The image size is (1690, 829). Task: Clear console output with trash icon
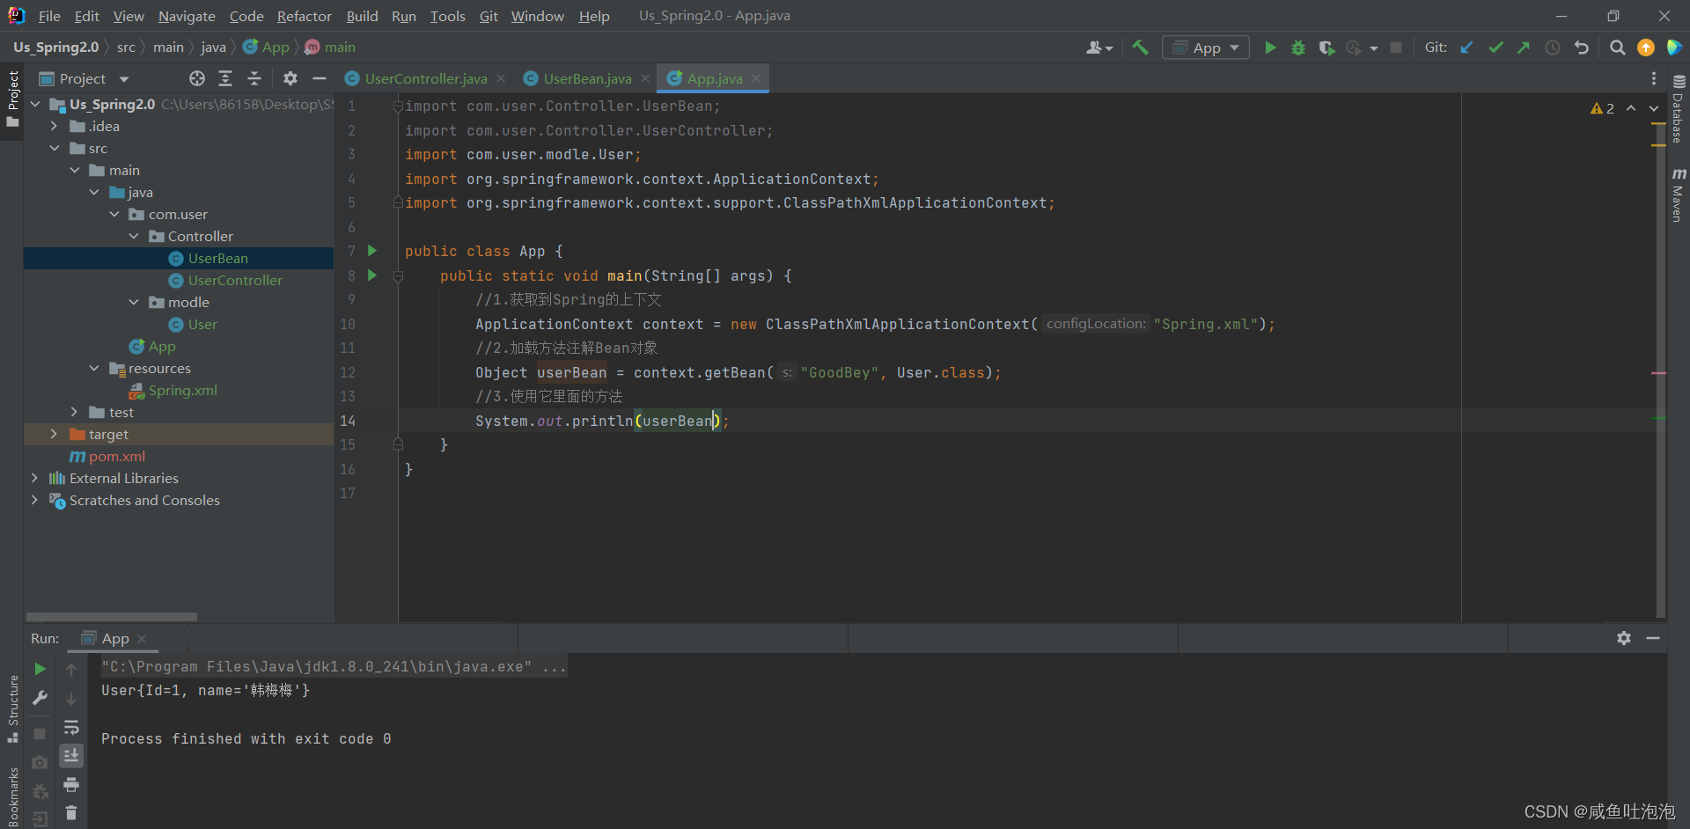tap(71, 812)
